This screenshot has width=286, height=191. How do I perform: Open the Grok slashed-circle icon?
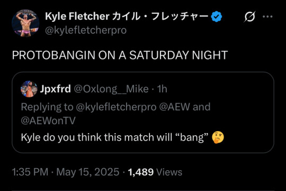[249, 16]
